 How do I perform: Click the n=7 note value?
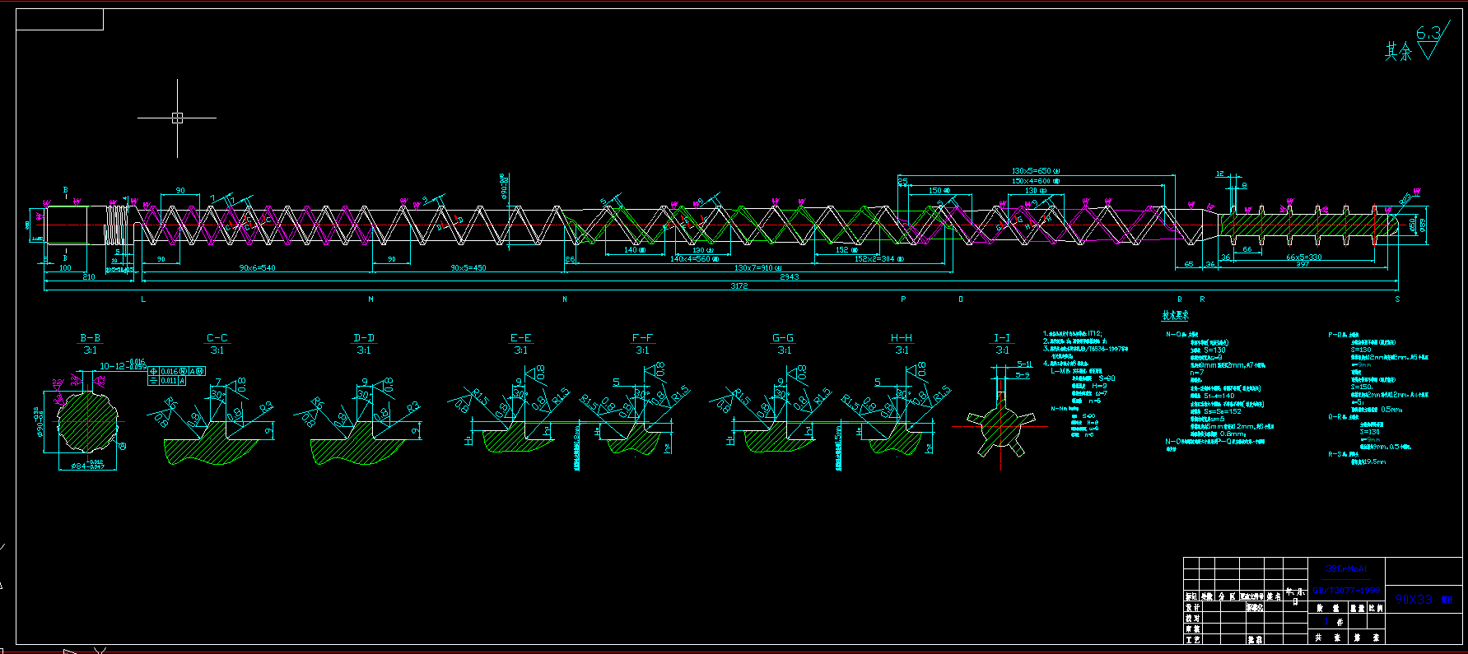1196,373
